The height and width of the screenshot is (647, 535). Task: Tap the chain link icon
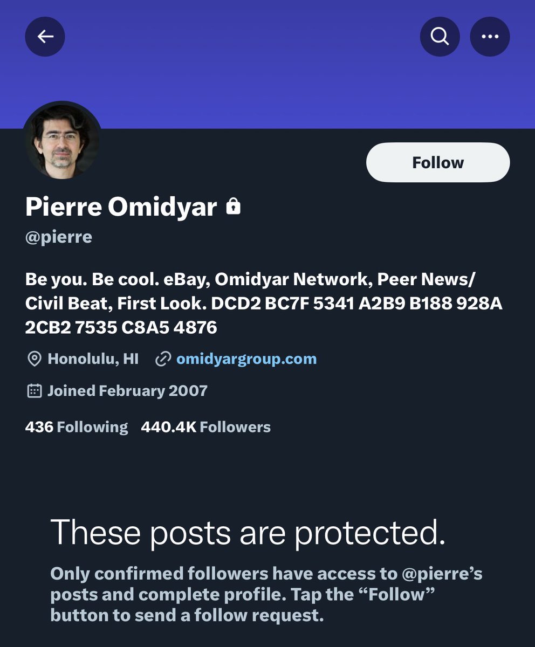pos(162,359)
